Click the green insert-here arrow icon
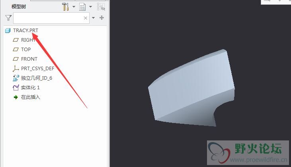Viewport: 291px width, 167px height. tap(16, 97)
